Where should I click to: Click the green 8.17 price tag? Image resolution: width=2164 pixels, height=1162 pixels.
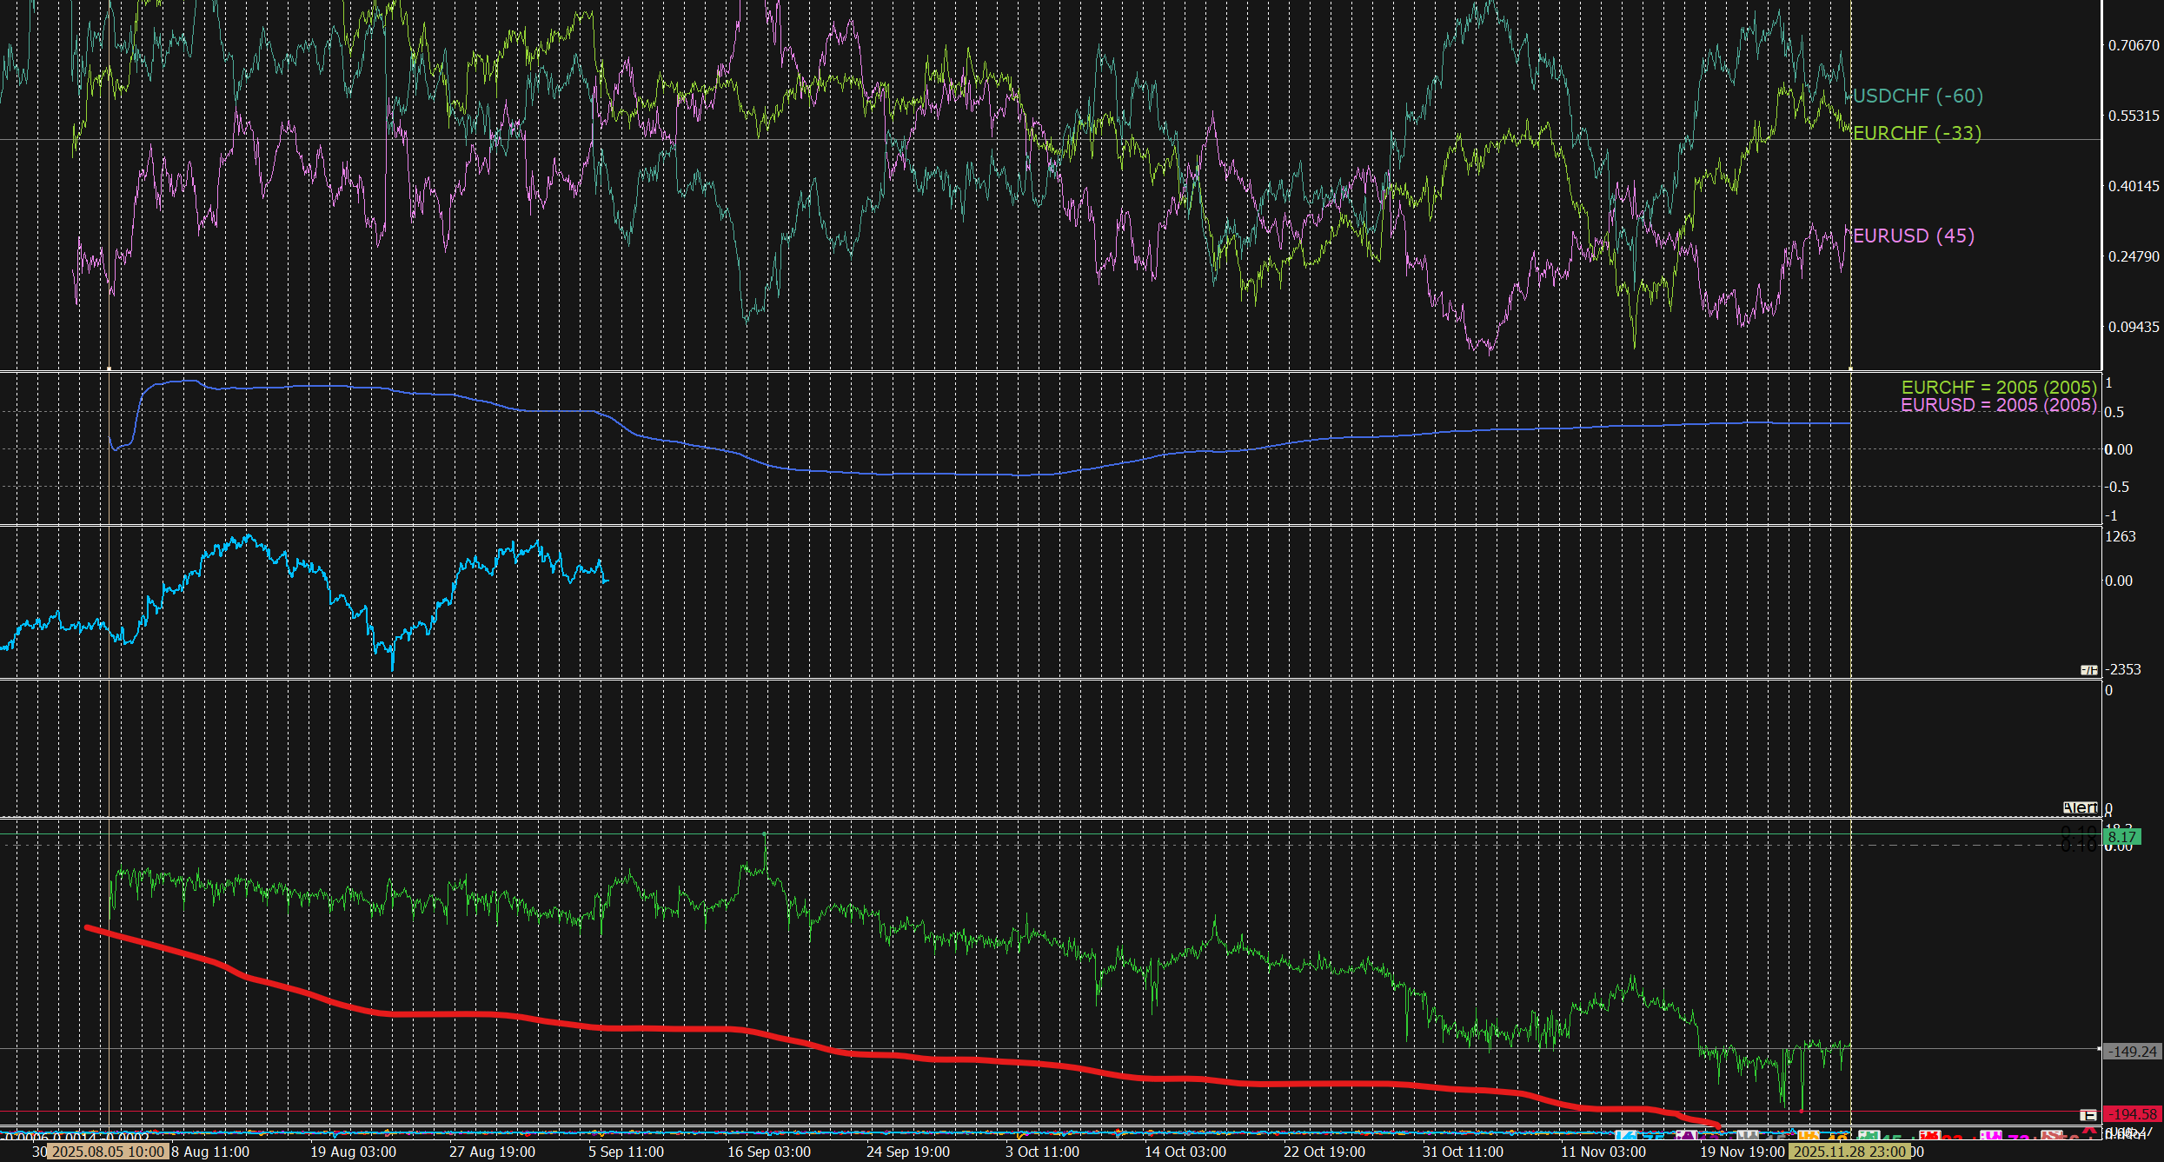pos(2121,837)
